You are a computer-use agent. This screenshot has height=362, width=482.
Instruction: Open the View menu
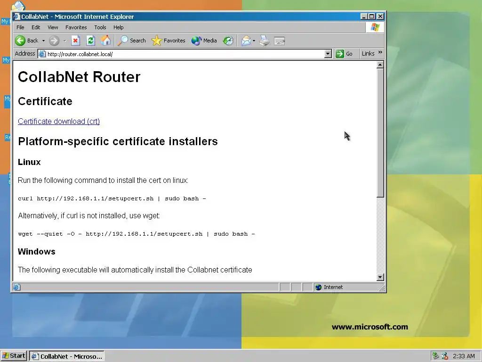point(53,27)
